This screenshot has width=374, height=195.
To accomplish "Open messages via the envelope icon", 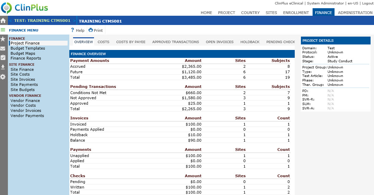I will click(x=3, y=48).
